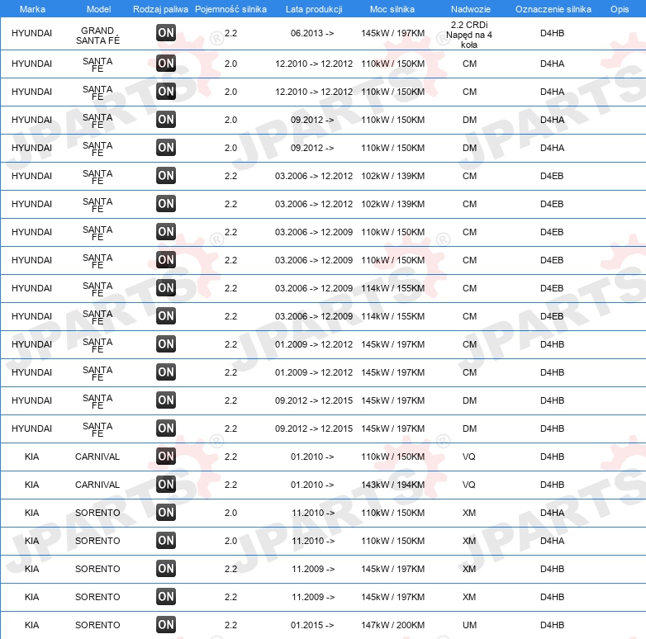Choose the Nadwozie column header
The image size is (646, 639).
click(x=471, y=9)
